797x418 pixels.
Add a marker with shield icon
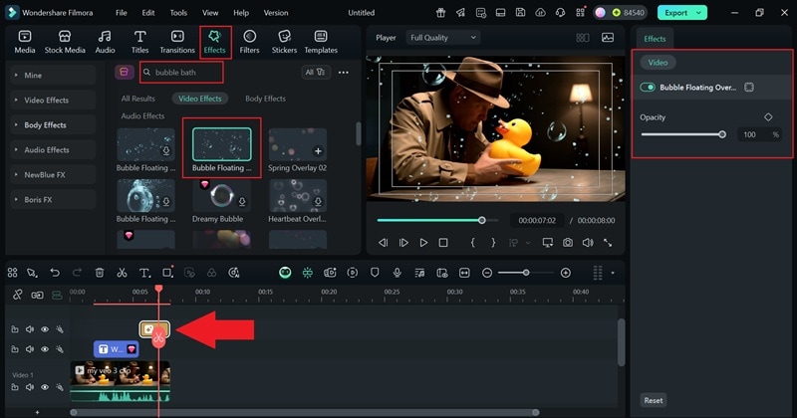point(375,273)
